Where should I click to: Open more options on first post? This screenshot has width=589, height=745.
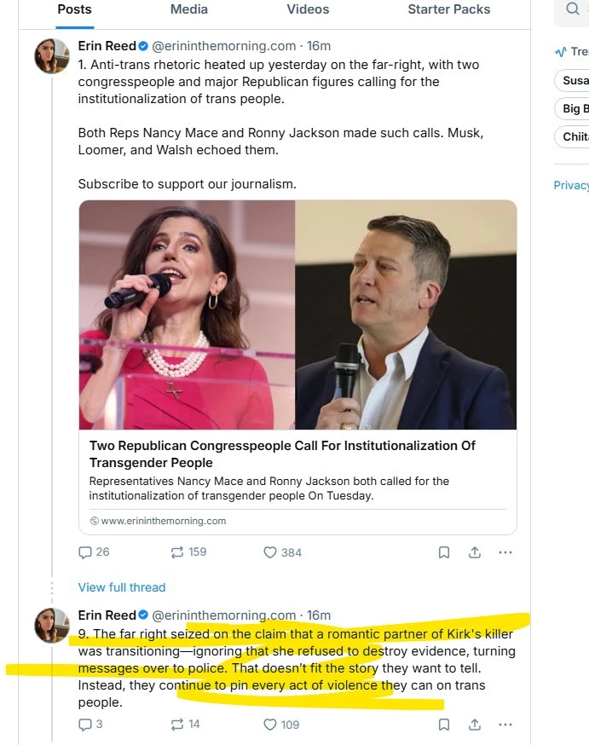(x=505, y=552)
